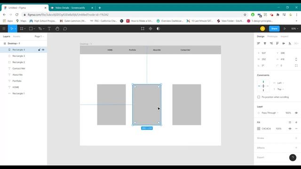Remove the C4C4C4 fill with minus icon
The height and width of the screenshot is (169, 301).
pos(296,129)
